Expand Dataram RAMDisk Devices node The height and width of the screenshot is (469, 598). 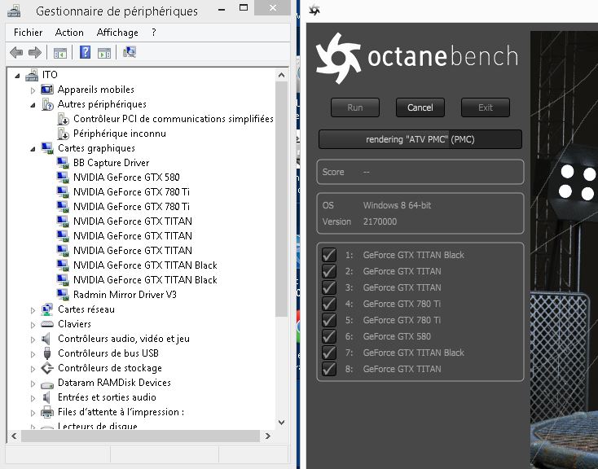click(33, 384)
